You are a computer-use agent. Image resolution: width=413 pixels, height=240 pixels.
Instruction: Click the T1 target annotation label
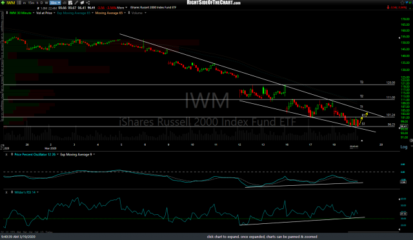click(x=361, y=107)
